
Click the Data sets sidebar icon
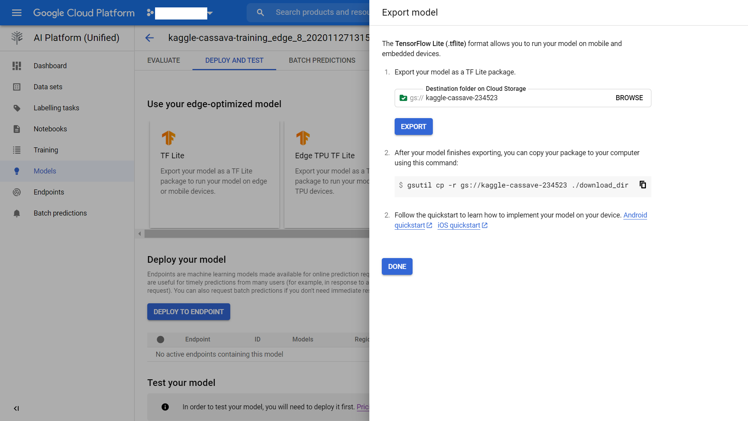point(16,87)
